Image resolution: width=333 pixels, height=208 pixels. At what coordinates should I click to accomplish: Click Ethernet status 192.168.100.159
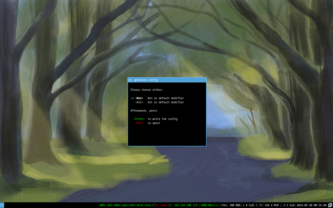tap(194, 205)
